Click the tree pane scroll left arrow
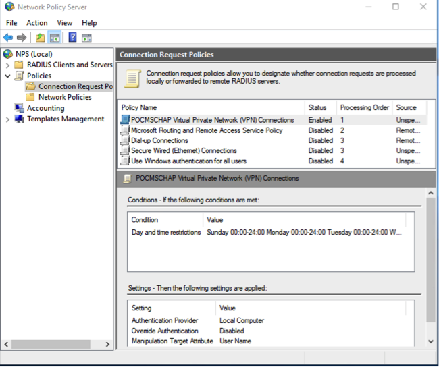The height and width of the screenshot is (367, 439). point(6,344)
